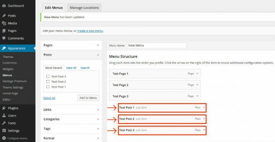Select the Most Recent posts tab
275x142 pixels.
(x=53, y=68)
